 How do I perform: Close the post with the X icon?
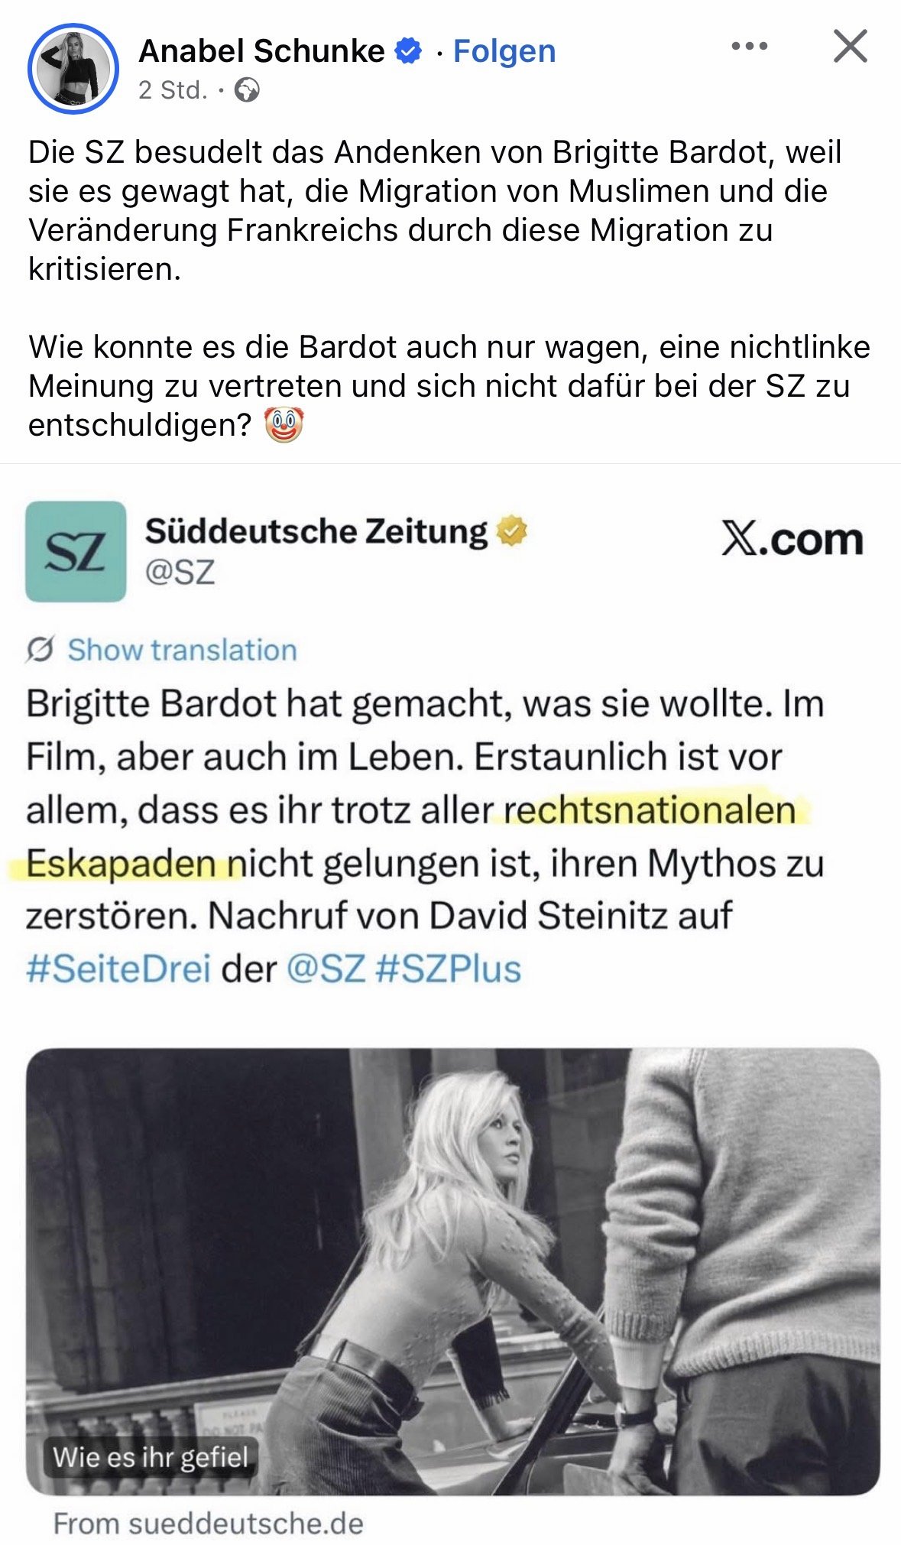(850, 46)
